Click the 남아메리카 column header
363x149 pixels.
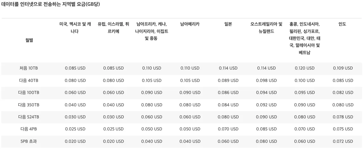190,24
